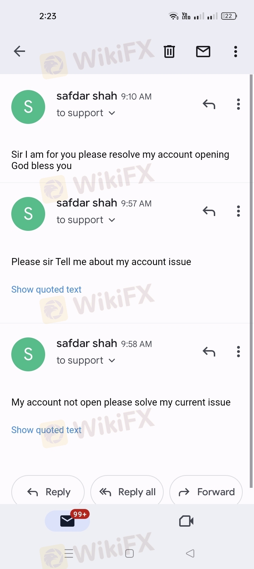254x569 pixels.
Task: Forward this email conversation
Action: (x=206, y=492)
